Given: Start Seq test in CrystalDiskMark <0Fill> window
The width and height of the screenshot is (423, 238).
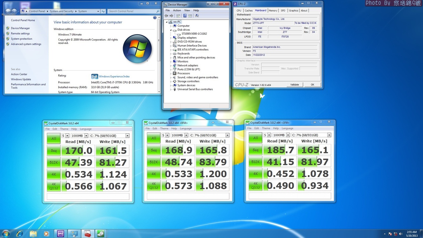Looking at the screenshot, I should (154, 150).
